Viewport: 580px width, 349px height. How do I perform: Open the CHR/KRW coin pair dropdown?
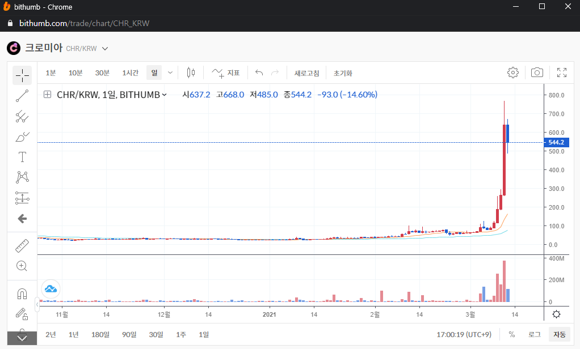105,48
